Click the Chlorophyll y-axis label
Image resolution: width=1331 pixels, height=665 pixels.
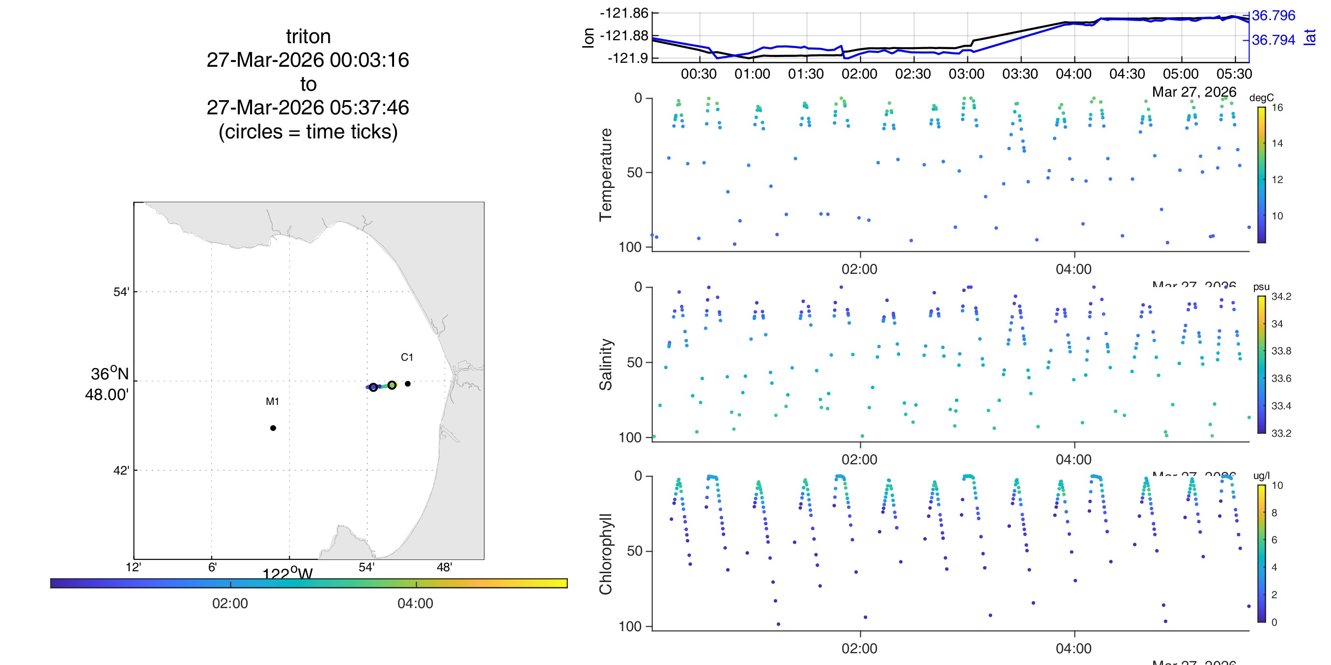click(x=606, y=554)
